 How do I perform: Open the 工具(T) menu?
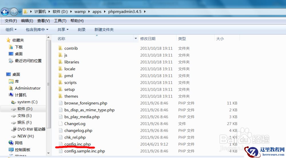60,21
